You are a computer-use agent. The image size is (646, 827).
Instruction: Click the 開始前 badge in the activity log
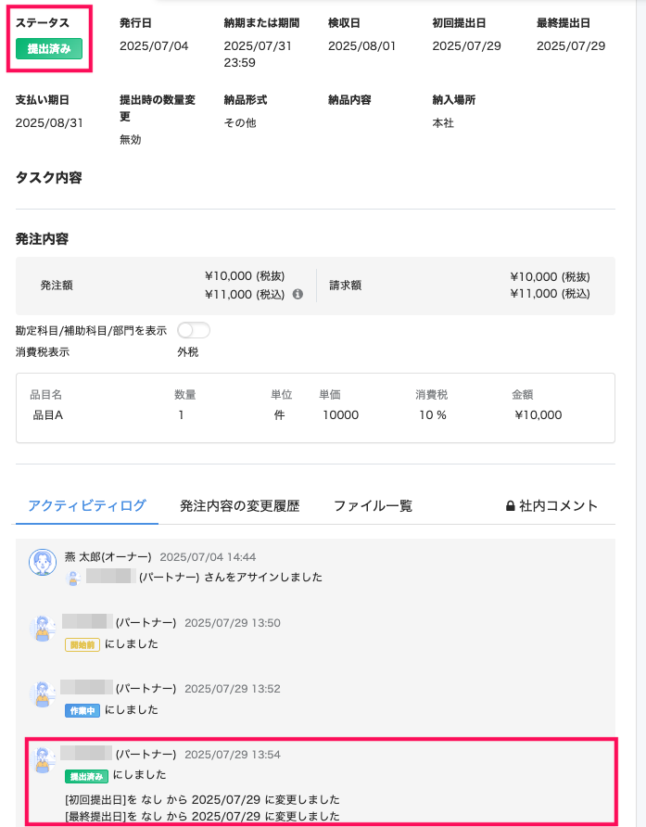click(x=82, y=644)
